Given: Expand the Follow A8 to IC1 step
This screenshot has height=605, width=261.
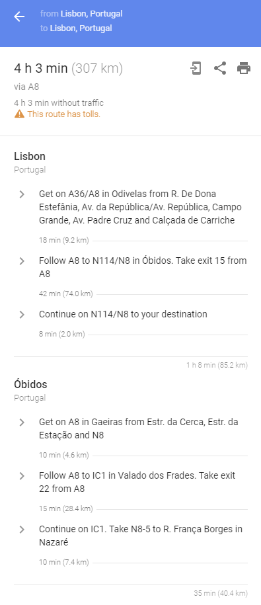Looking at the screenshot, I should coord(22,476).
